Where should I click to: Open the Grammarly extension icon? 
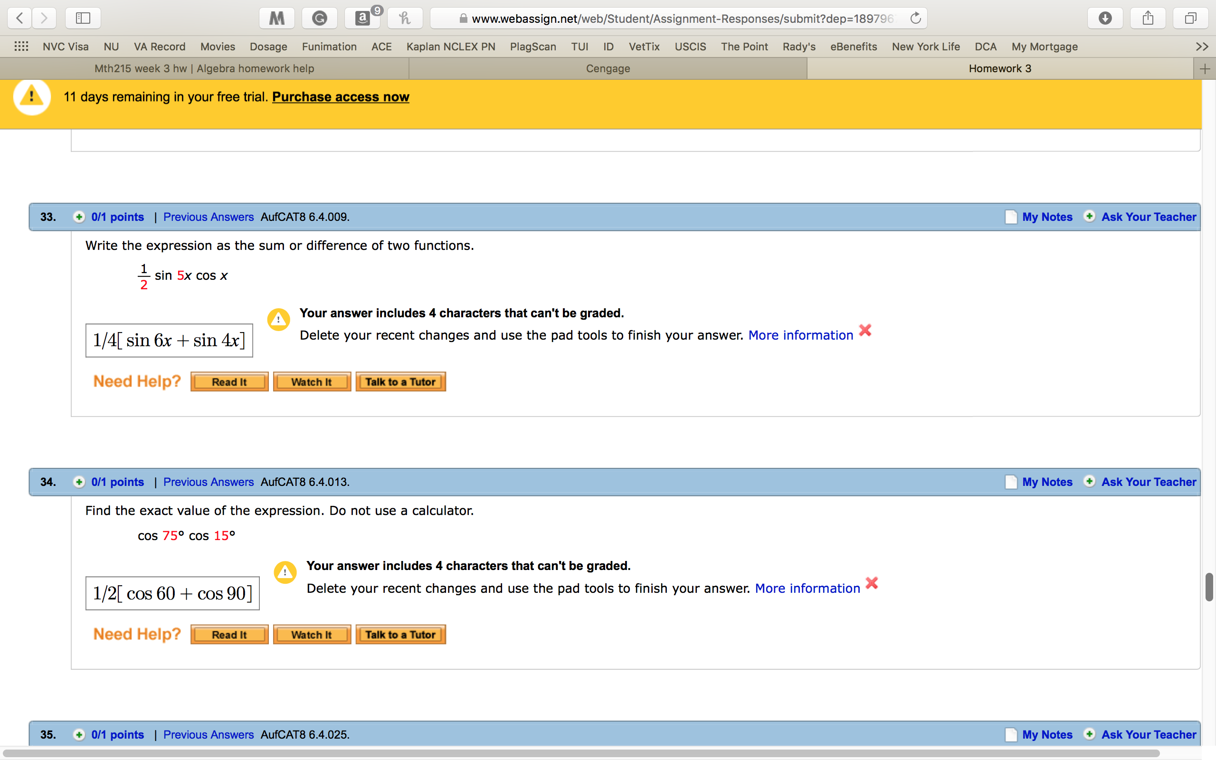click(320, 19)
